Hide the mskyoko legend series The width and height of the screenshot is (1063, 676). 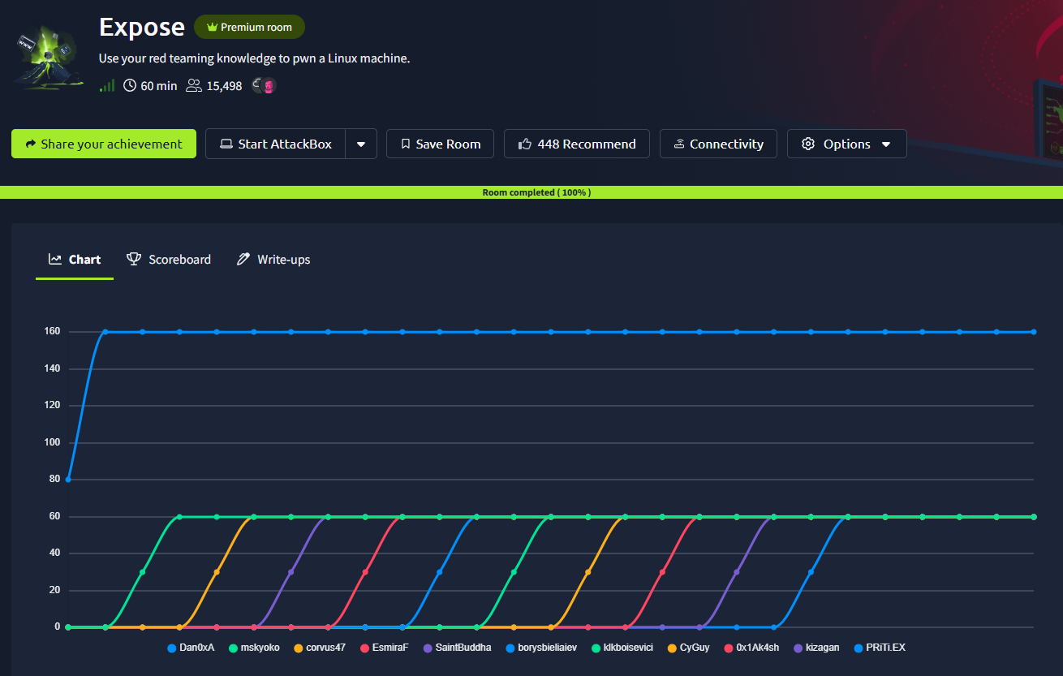point(254,648)
